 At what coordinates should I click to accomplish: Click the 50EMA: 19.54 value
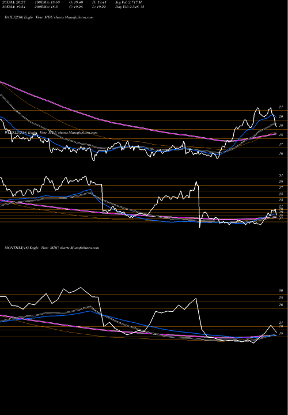coord(15,7)
